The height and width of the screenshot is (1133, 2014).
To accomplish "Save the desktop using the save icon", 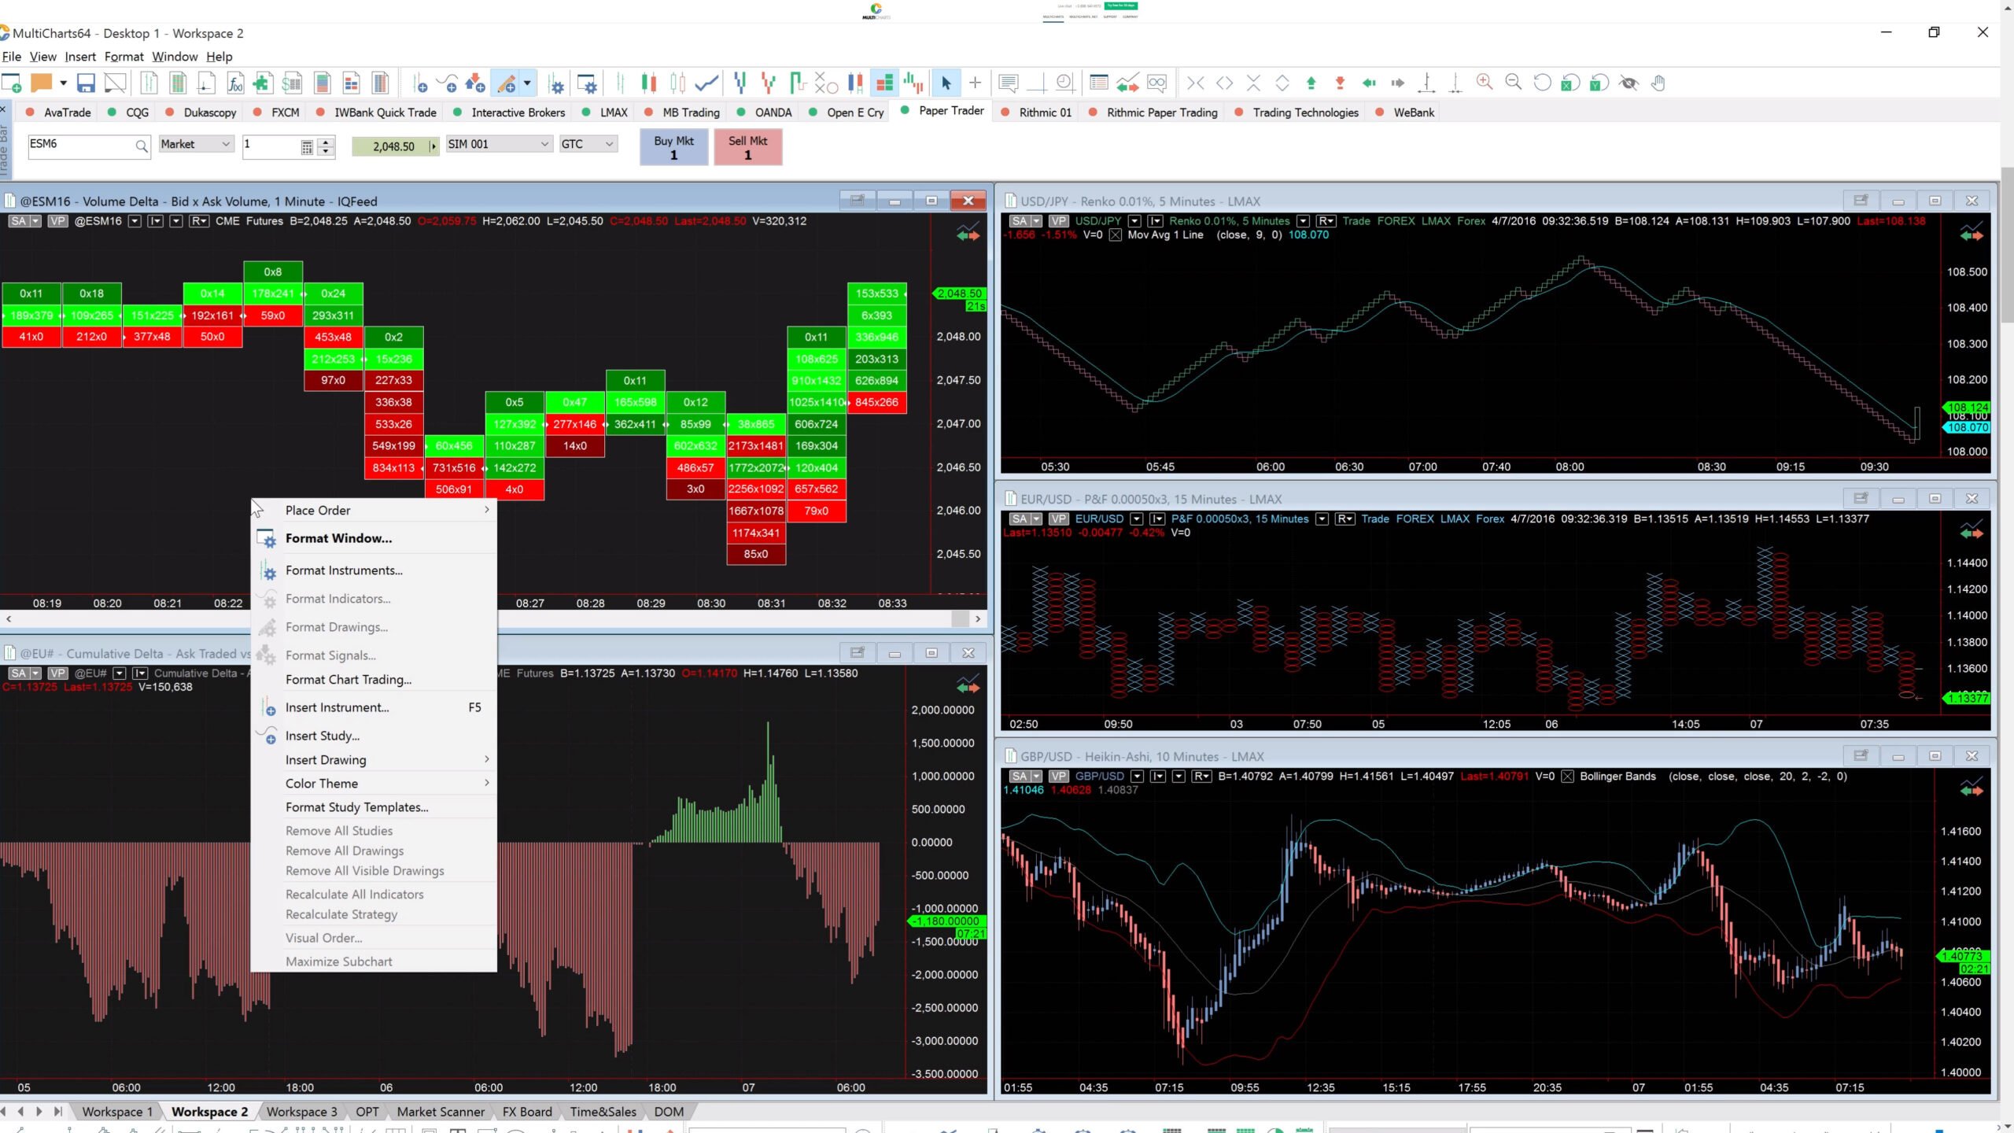I will coord(87,83).
